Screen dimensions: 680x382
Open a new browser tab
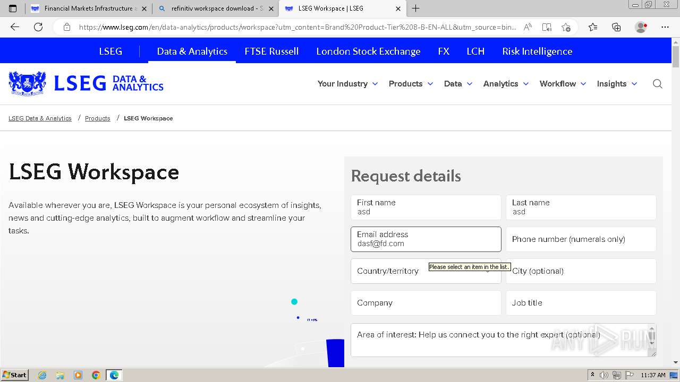[x=415, y=8]
